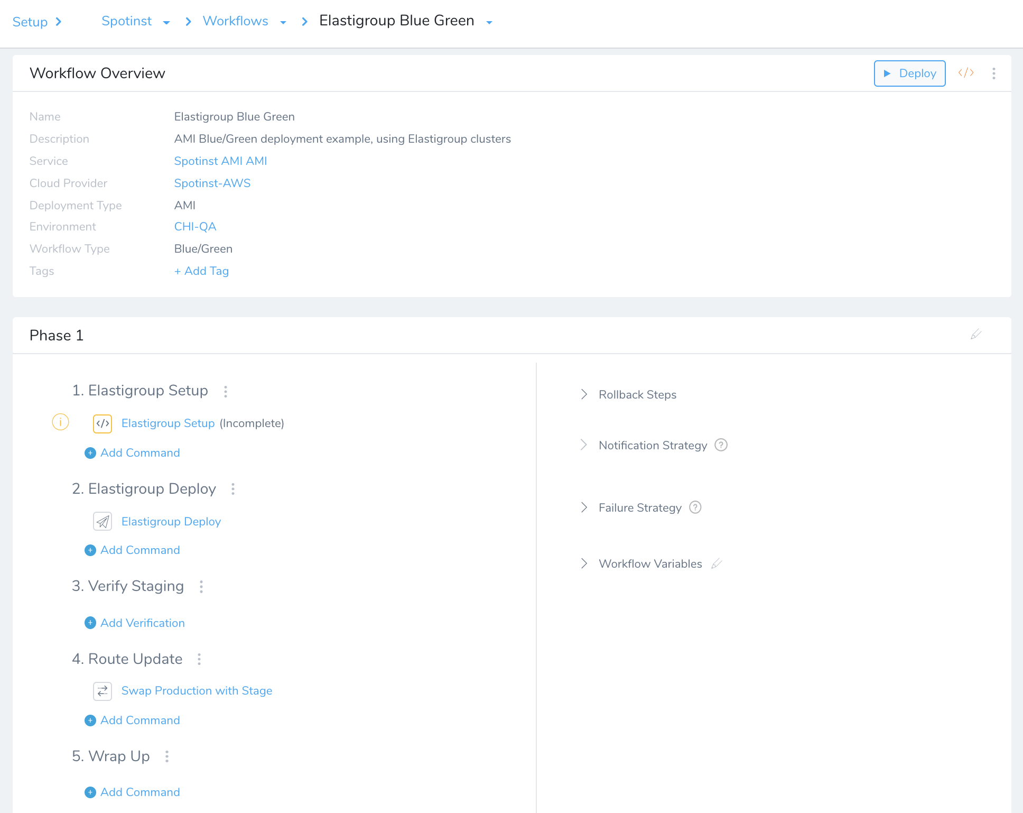Open Elastigroup Deploy section options menu
Image resolution: width=1023 pixels, height=813 pixels.
(x=233, y=489)
